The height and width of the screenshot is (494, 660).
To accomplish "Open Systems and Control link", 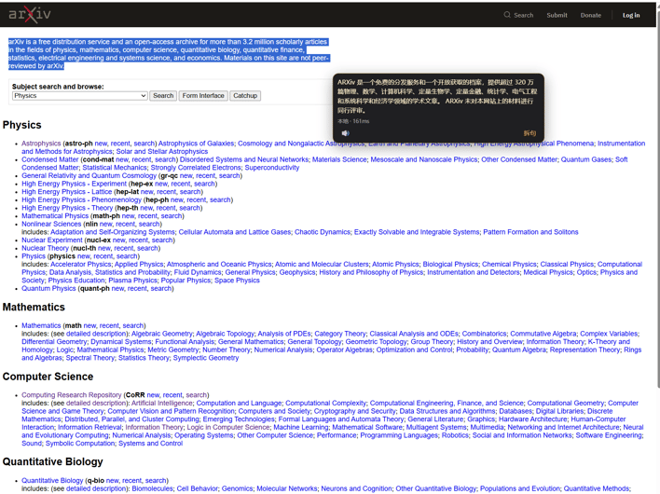I will [151, 443].
